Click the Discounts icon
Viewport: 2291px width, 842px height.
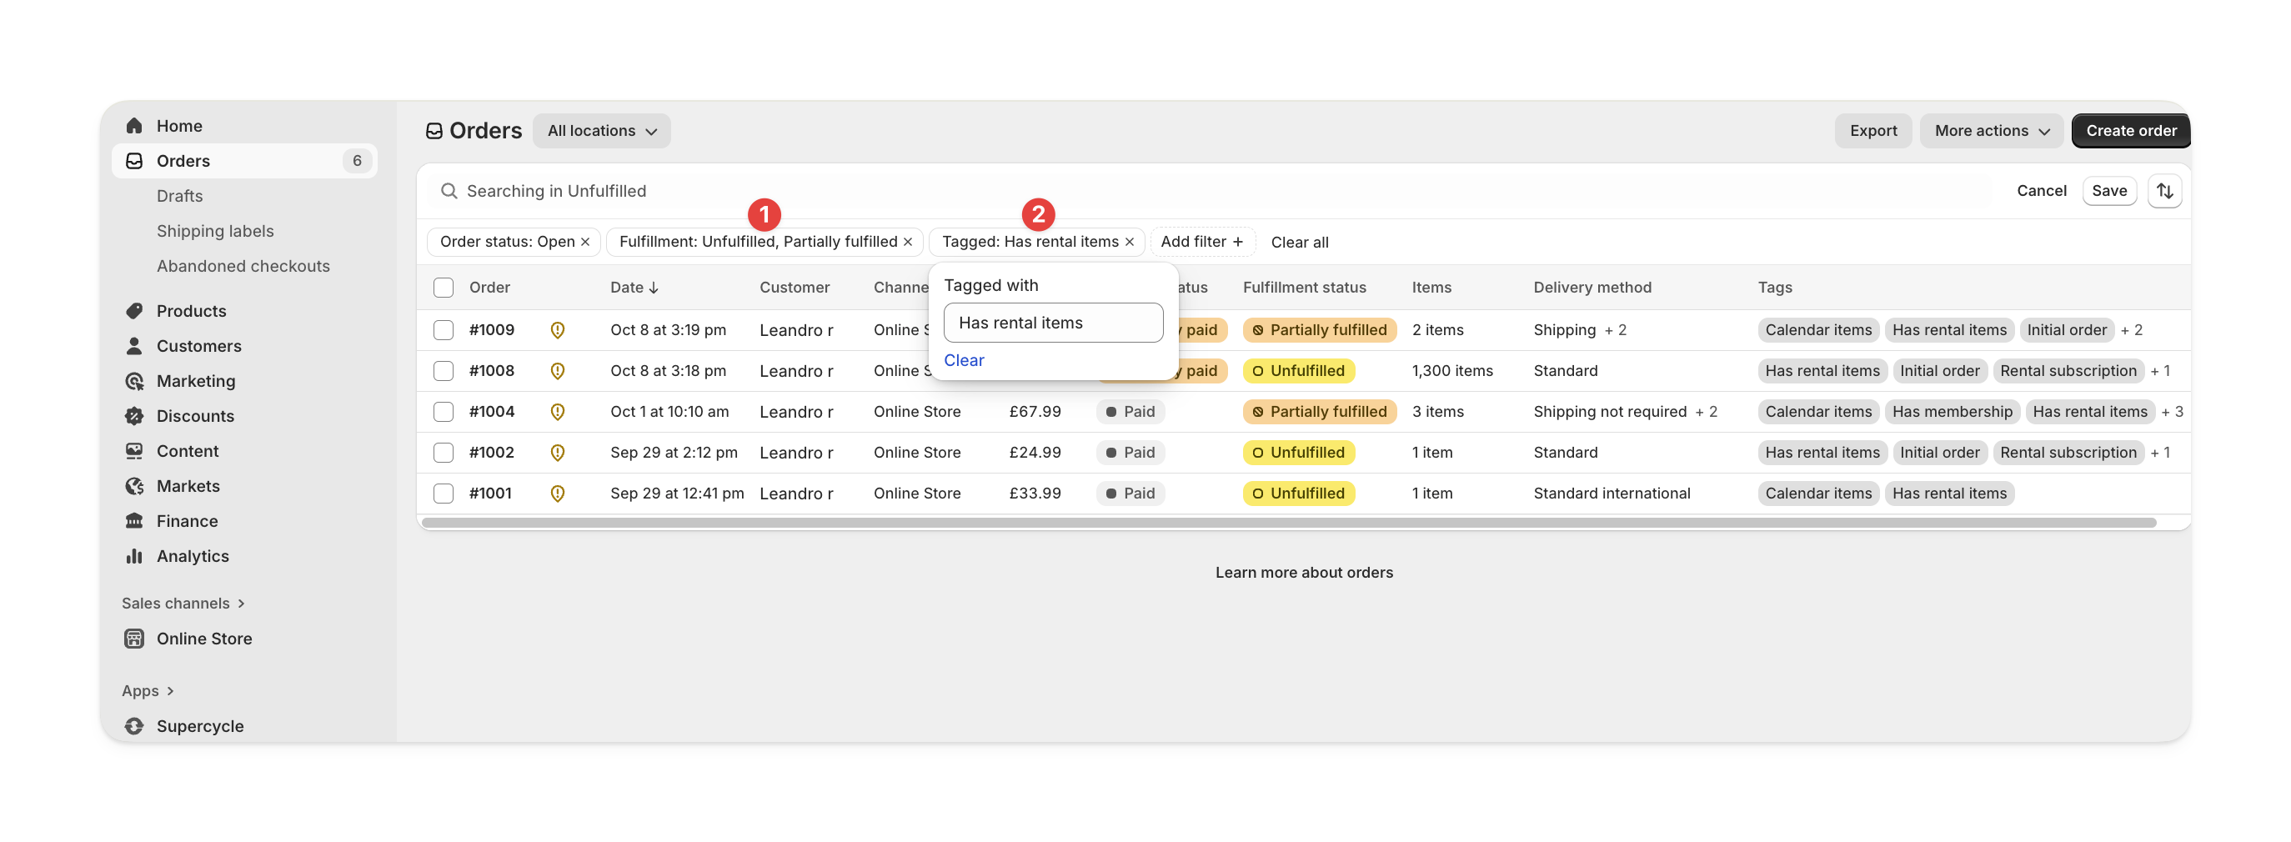tap(134, 415)
